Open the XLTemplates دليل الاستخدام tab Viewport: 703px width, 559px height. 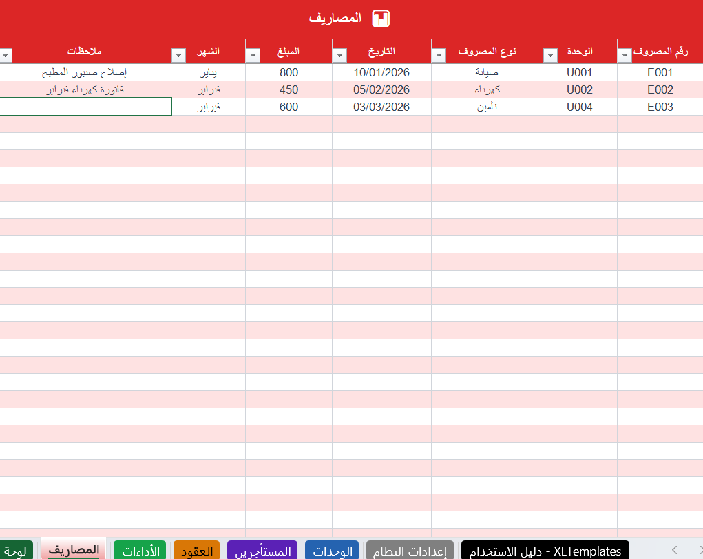[x=545, y=551]
